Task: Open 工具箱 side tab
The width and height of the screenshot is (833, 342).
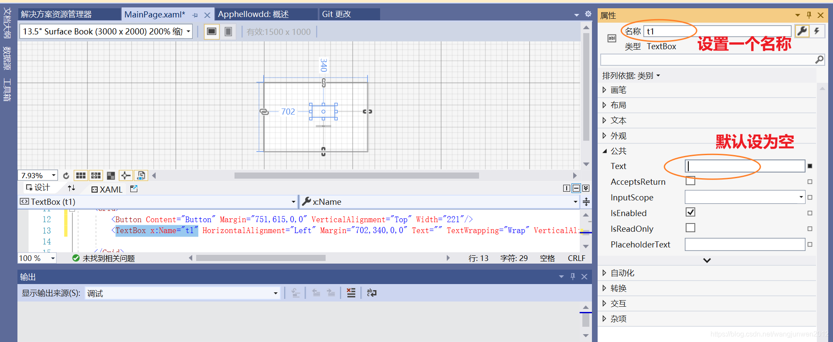Action: [x=7, y=90]
